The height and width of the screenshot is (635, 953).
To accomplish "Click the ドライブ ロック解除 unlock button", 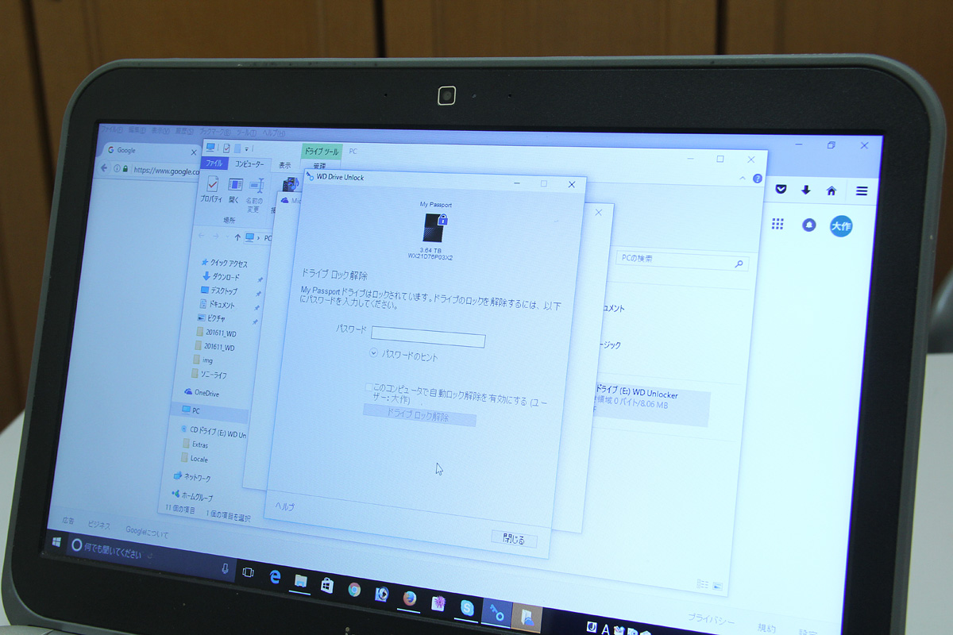I will pos(419,415).
